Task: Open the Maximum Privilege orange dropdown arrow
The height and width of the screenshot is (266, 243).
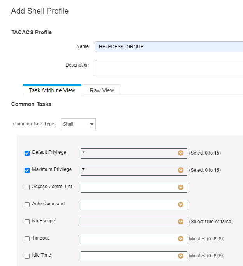Action: click(x=181, y=170)
